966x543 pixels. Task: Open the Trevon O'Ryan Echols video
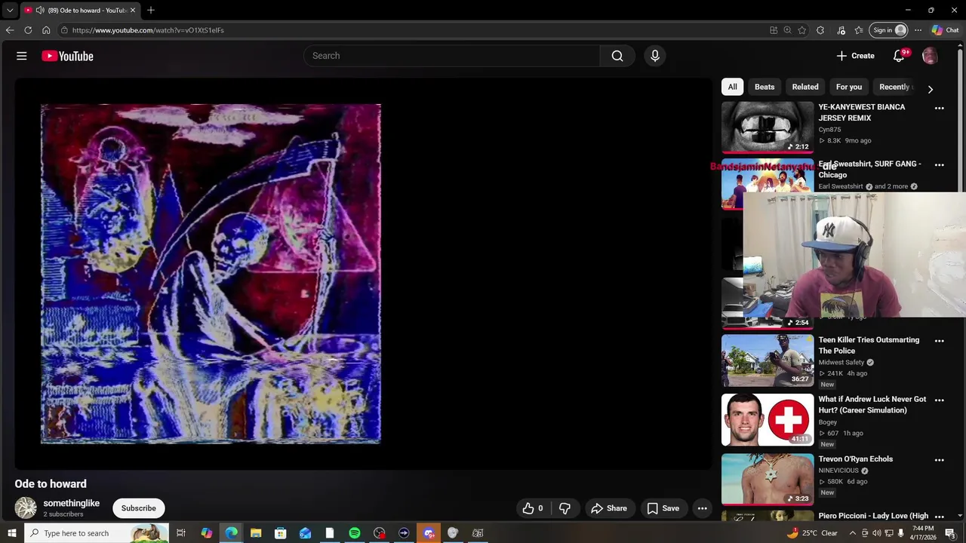[x=856, y=459]
